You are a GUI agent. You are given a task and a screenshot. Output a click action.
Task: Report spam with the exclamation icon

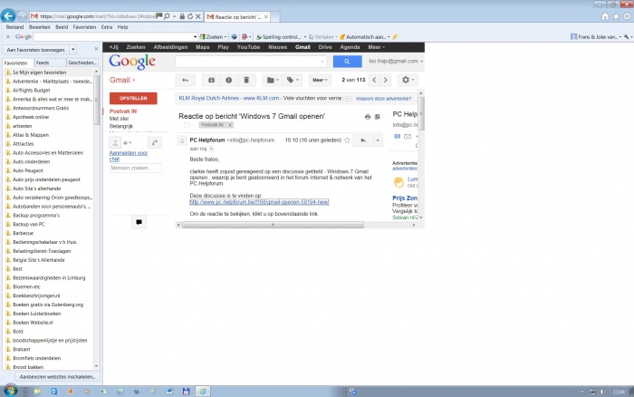pos(229,80)
